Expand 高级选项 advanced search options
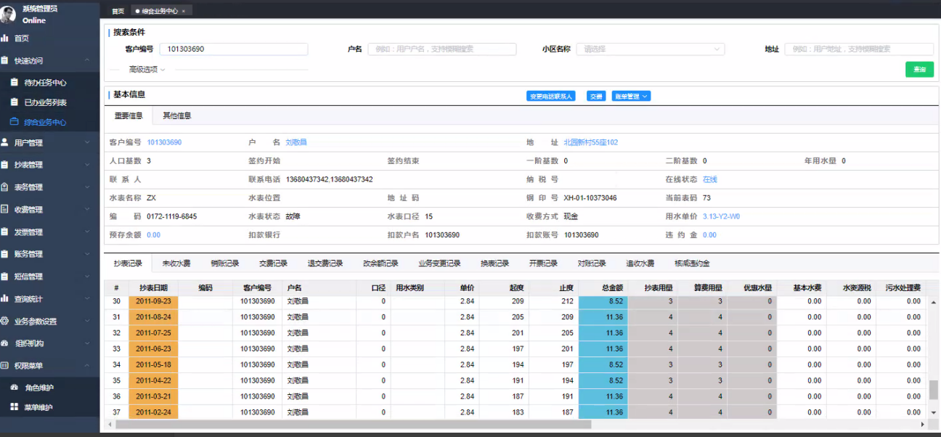This screenshot has width=941, height=437. coord(147,70)
